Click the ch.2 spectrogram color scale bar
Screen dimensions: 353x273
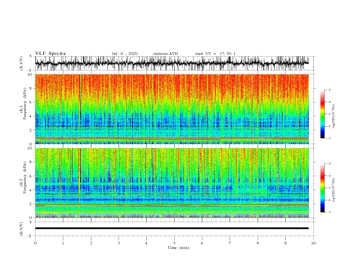pos(322,188)
